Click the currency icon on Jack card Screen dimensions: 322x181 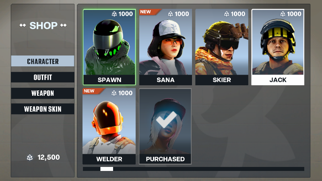(x=283, y=14)
